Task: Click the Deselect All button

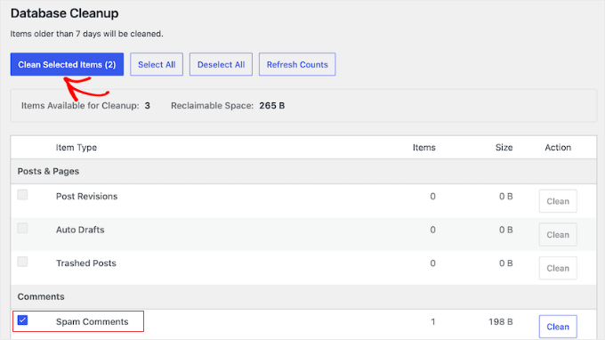Action: tap(221, 64)
